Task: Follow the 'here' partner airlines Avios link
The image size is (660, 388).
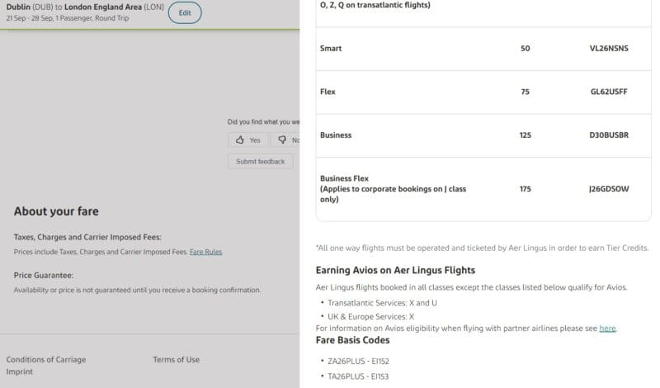Action: click(x=607, y=329)
